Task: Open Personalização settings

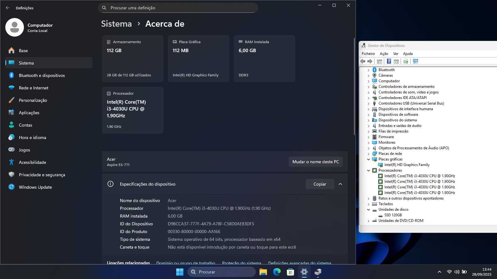Action: pyautogui.click(x=49, y=100)
